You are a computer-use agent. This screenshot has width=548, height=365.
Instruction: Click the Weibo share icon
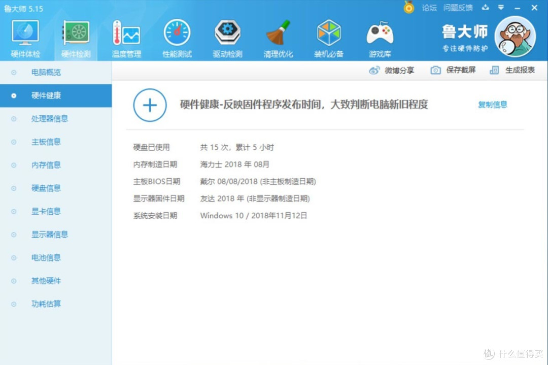coord(374,70)
